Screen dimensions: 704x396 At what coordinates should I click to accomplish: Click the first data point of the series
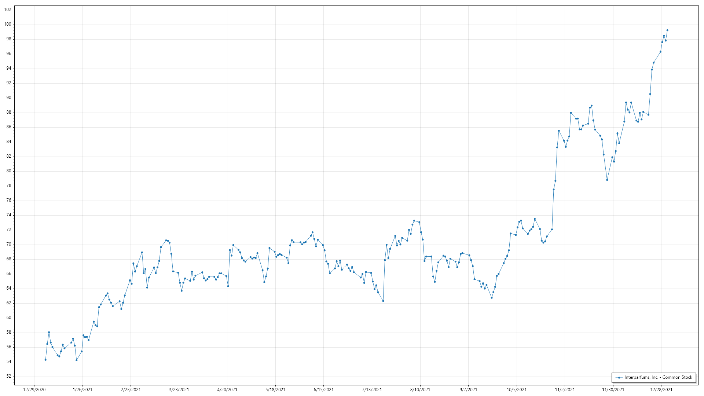tap(45, 360)
